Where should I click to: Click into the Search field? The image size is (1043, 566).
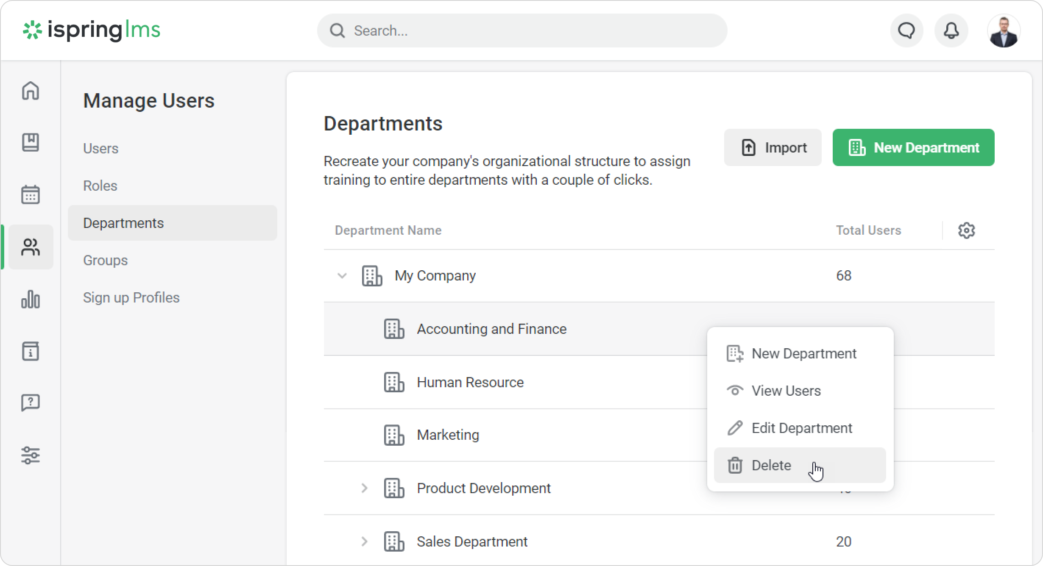click(x=521, y=31)
